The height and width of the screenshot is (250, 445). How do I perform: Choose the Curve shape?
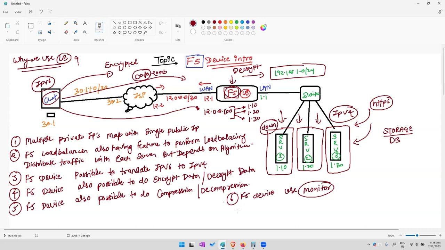click(x=119, y=23)
